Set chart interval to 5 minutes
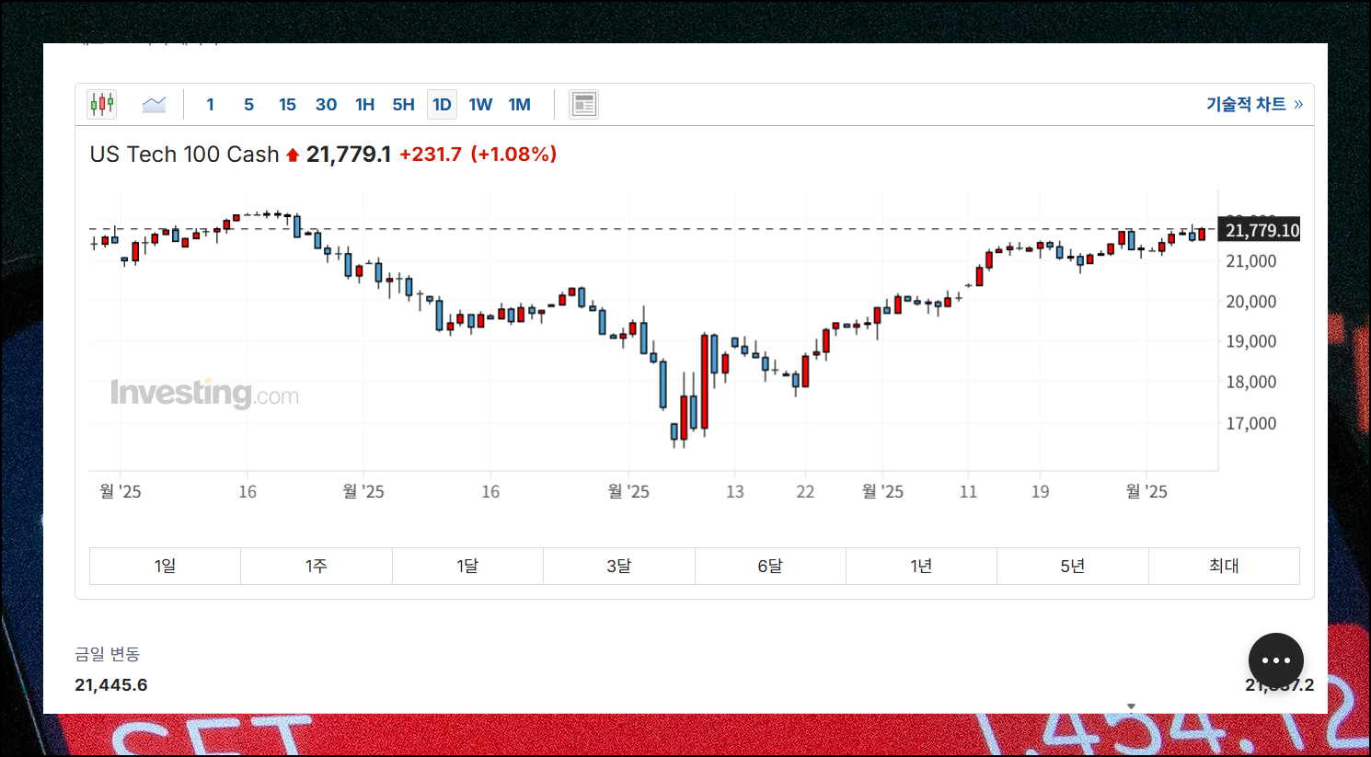1371x757 pixels. [x=248, y=105]
